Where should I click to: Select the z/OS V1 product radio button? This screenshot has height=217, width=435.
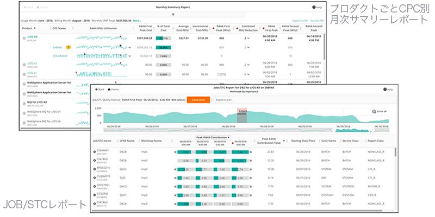(x=24, y=74)
